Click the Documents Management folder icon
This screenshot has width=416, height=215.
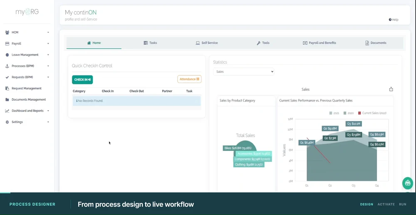coord(7,100)
